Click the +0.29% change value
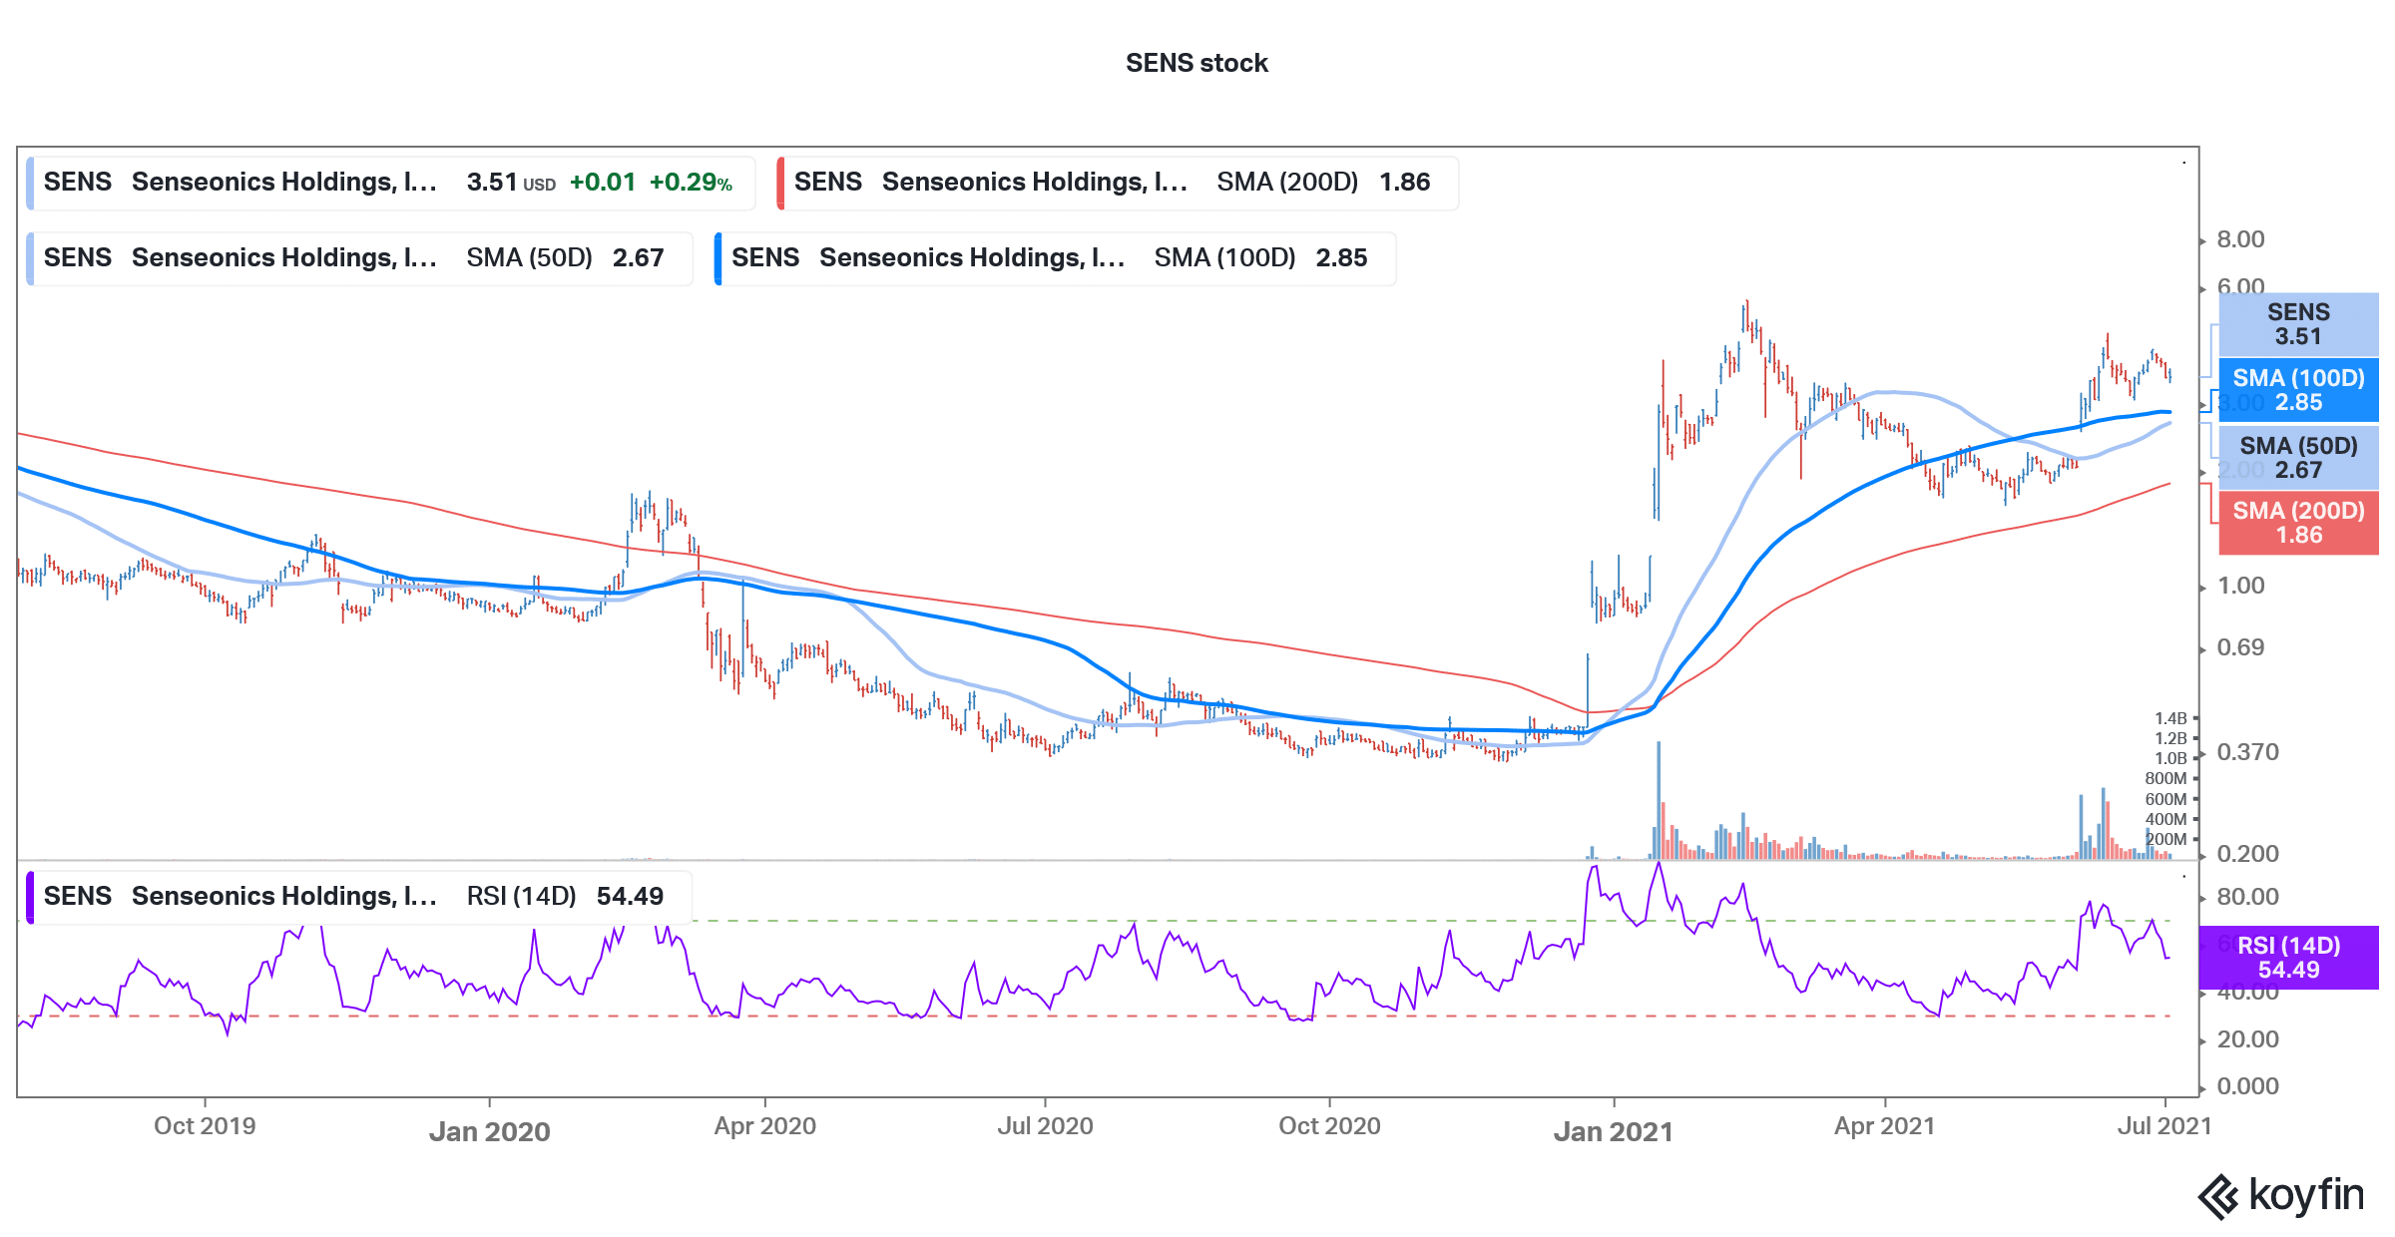The height and width of the screenshot is (1237, 2395). click(x=691, y=183)
